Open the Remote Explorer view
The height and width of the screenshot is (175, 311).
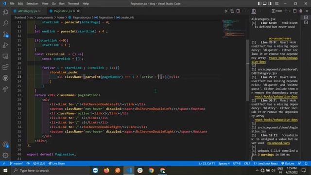5,56
